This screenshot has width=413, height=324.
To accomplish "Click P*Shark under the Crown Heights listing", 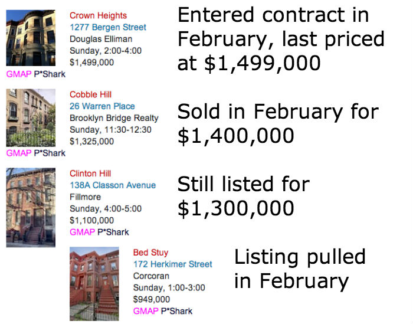I will coord(50,74).
